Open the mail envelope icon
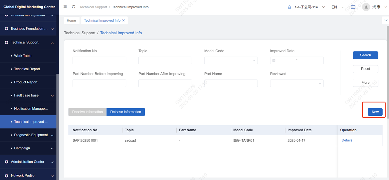389x180 pixels. (x=353, y=7)
